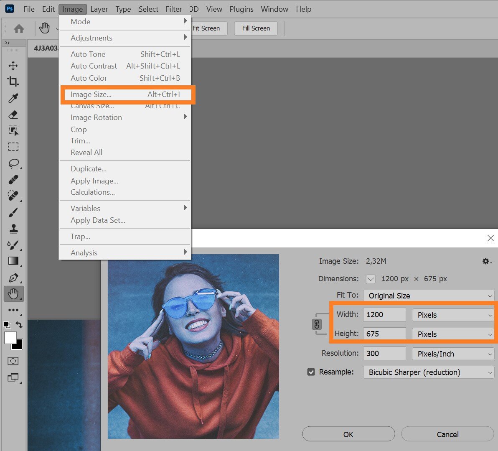Select the Gradient tool
Viewport: 498px width, 451px height.
click(13, 261)
